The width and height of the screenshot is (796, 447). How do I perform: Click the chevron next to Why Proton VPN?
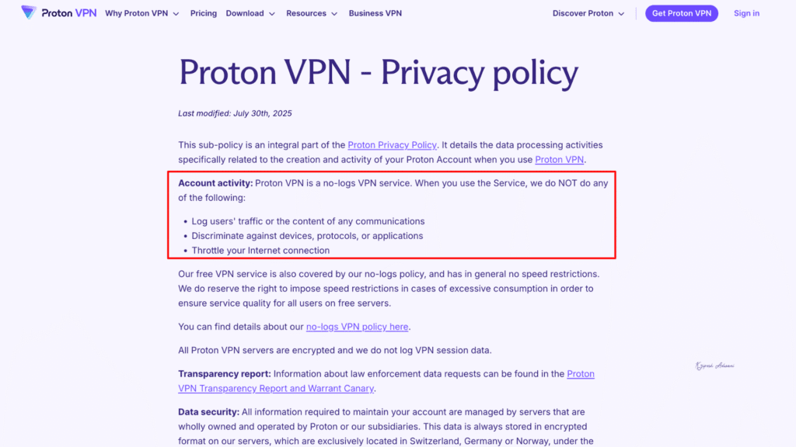tap(176, 13)
